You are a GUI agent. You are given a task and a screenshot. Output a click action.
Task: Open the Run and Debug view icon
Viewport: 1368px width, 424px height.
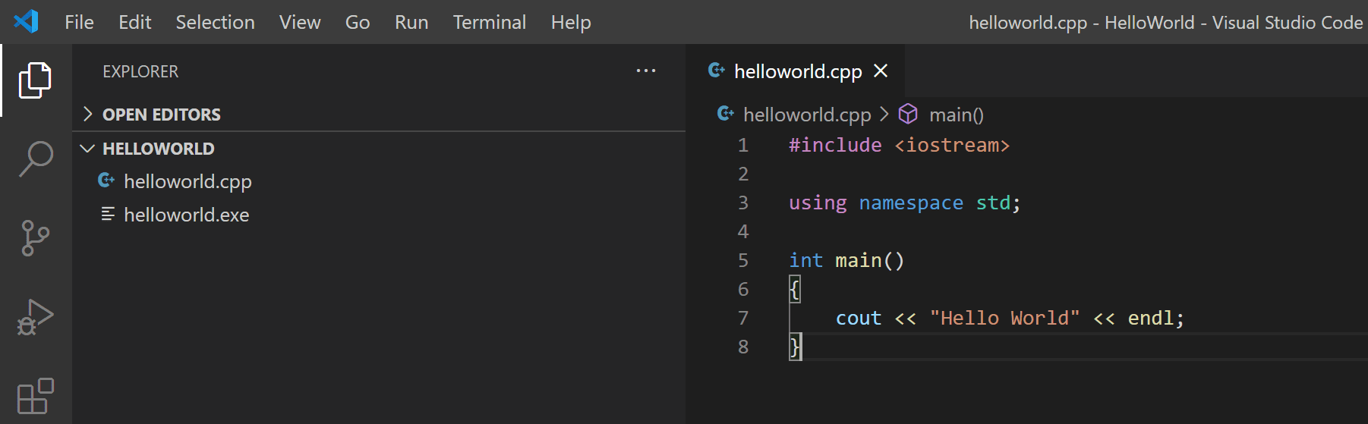(x=35, y=317)
